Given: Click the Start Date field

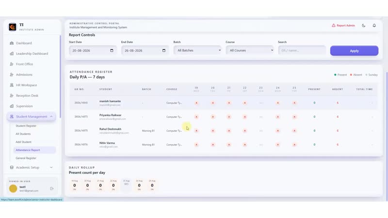Looking at the screenshot, I should point(93,50).
